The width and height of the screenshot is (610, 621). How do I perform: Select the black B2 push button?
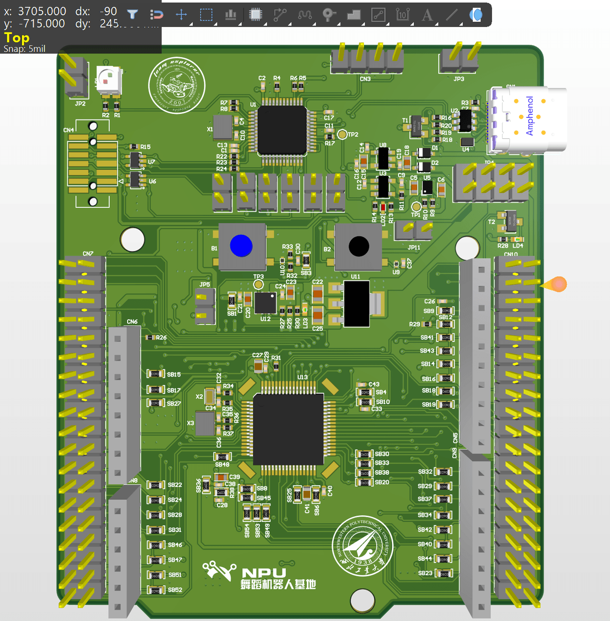tap(359, 246)
